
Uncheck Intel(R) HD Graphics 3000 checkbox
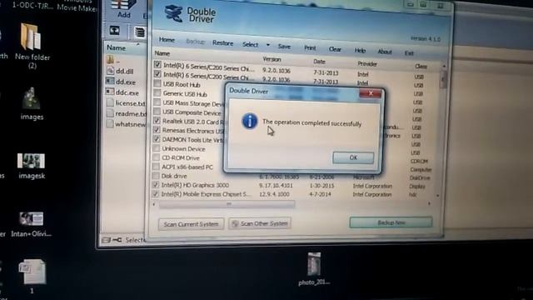pyautogui.click(x=156, y=185)
